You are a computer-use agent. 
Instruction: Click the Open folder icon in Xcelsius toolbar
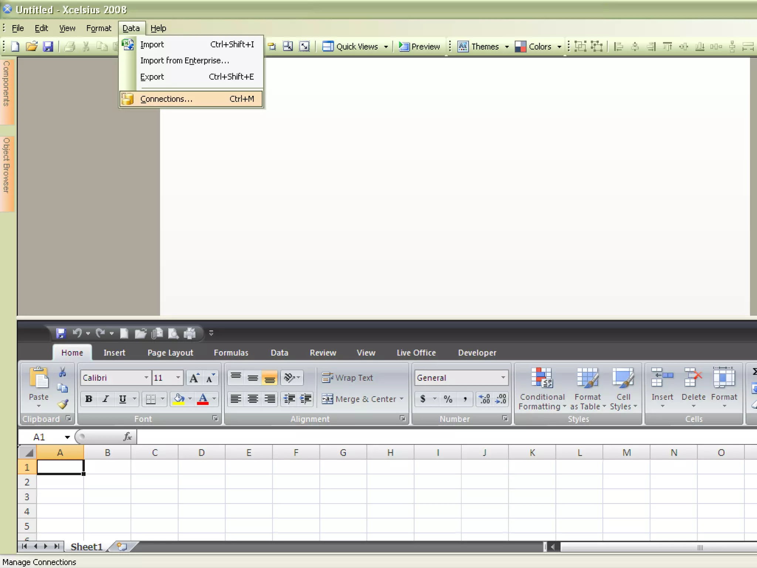point(32,47)
